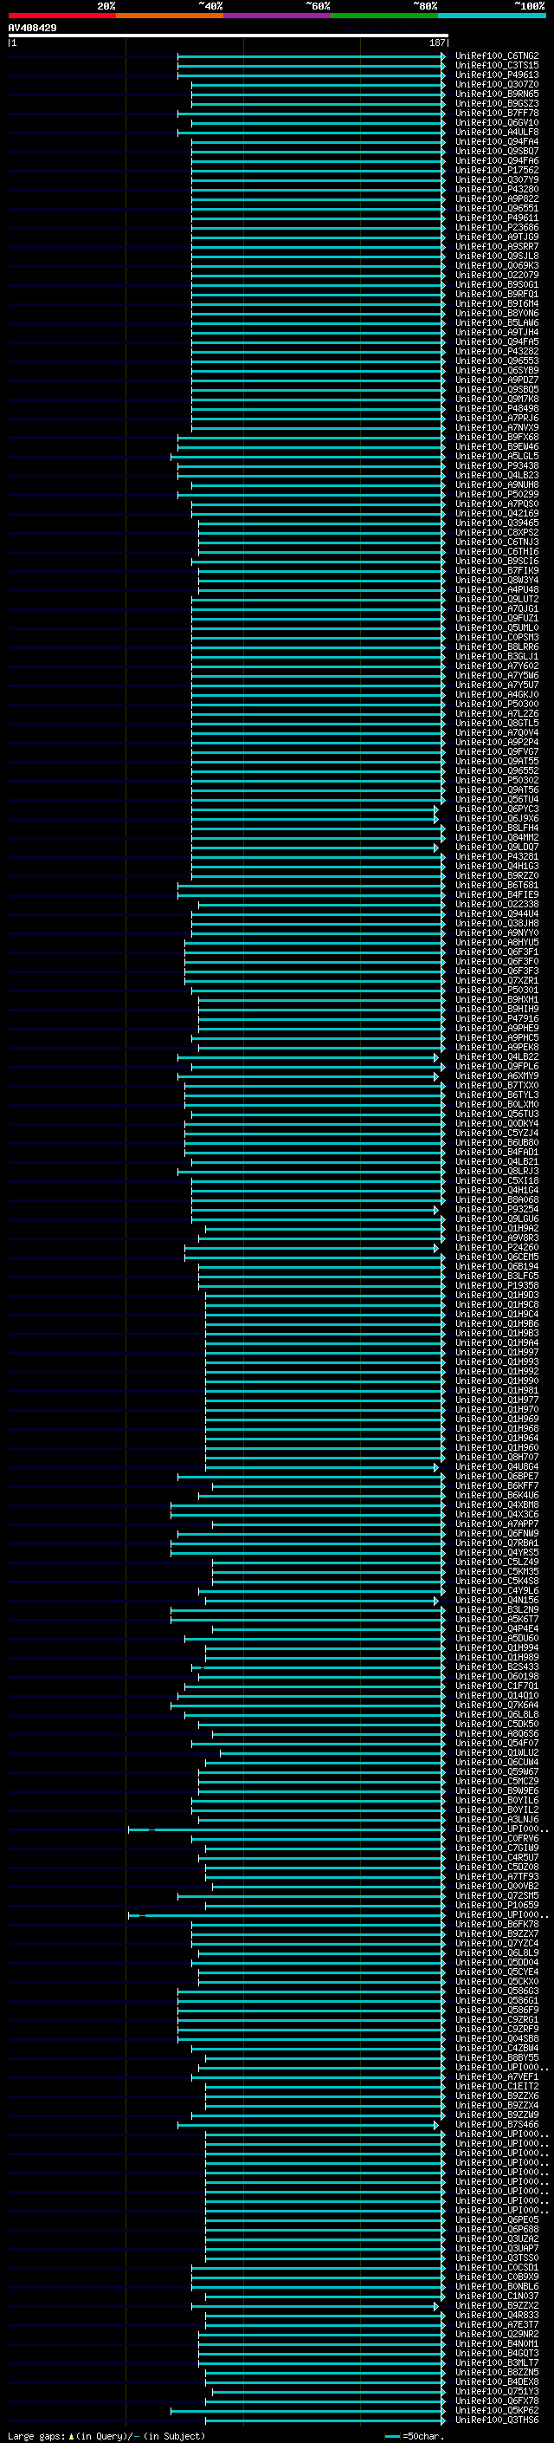Click the white query sequence ruler bar
The image size is (554, 2443).
click(229, 36)
